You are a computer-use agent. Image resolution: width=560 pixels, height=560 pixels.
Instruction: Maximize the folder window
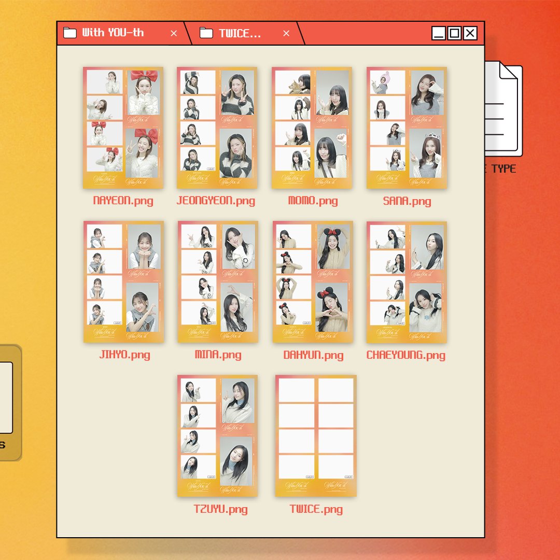click(454, 33)
